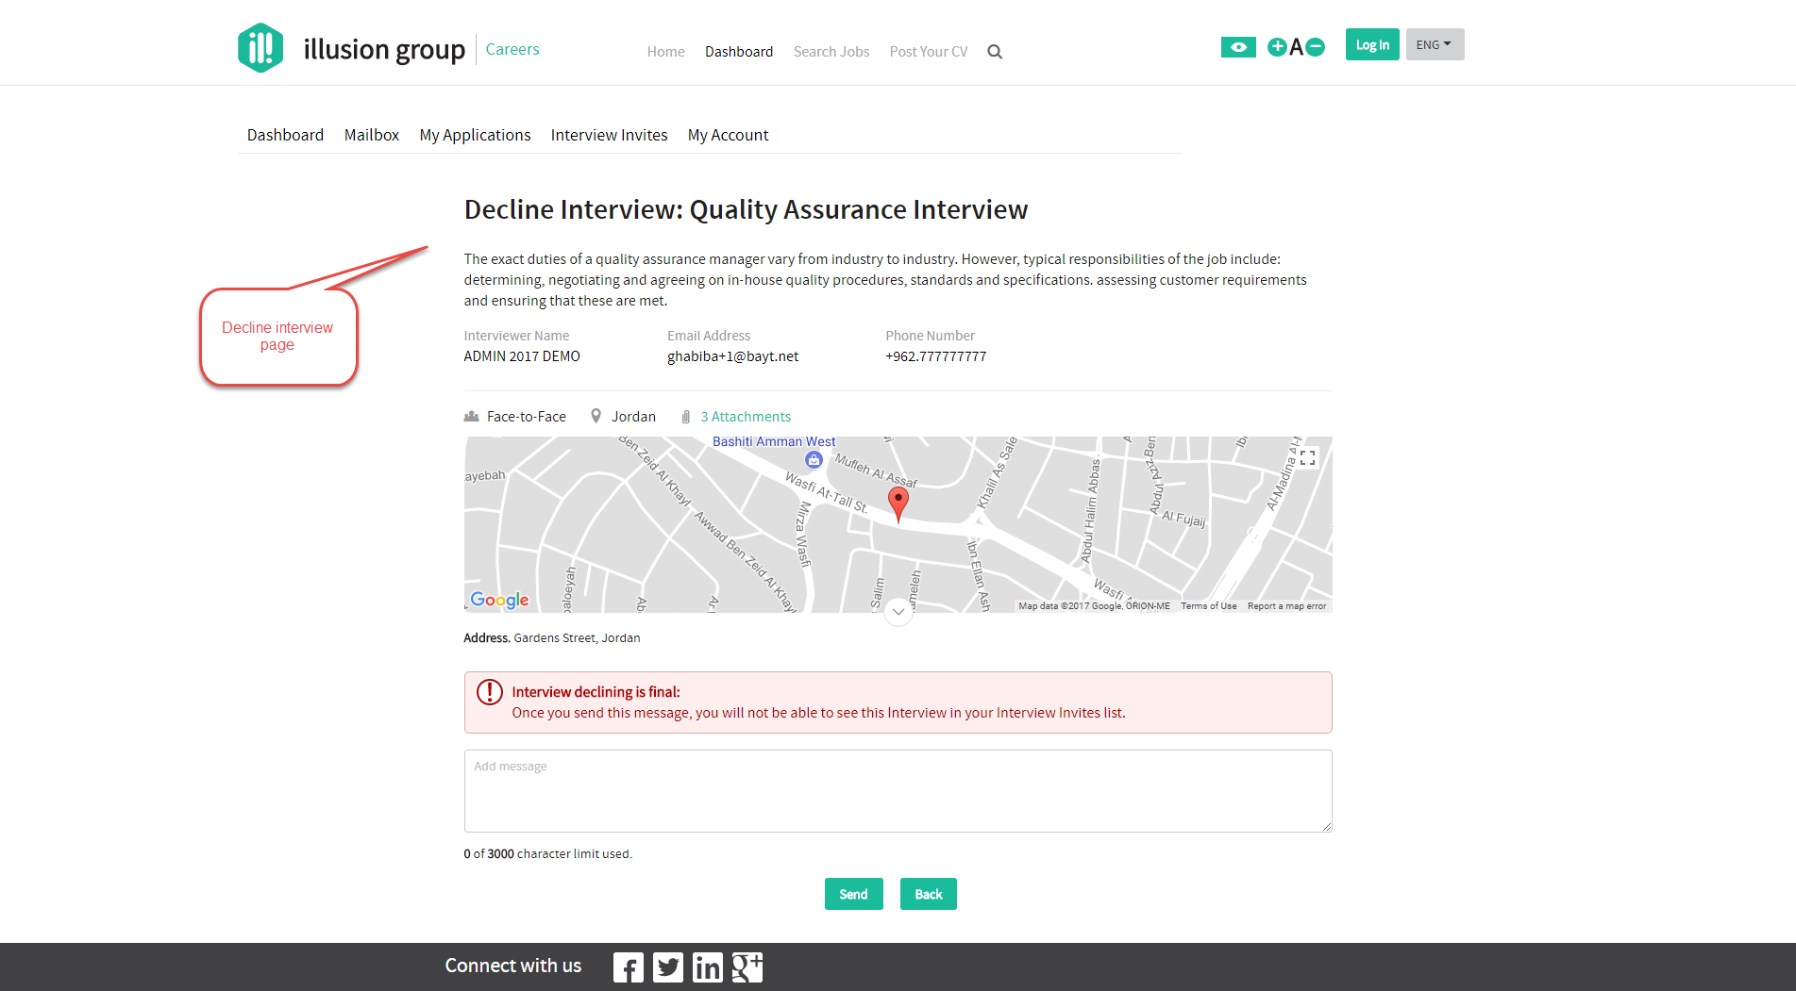This screenshot has height=991, width=1796.
Task: Click the Careers link
Action: 512,49
